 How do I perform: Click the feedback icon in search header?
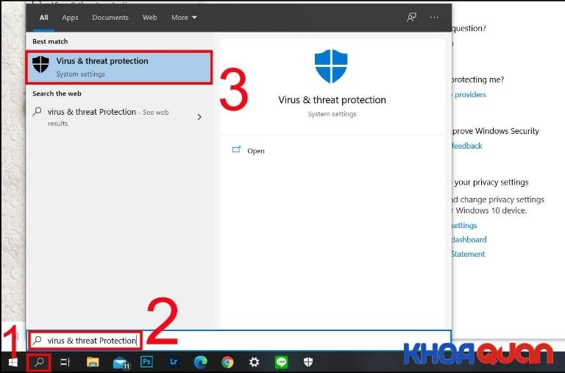411,18
